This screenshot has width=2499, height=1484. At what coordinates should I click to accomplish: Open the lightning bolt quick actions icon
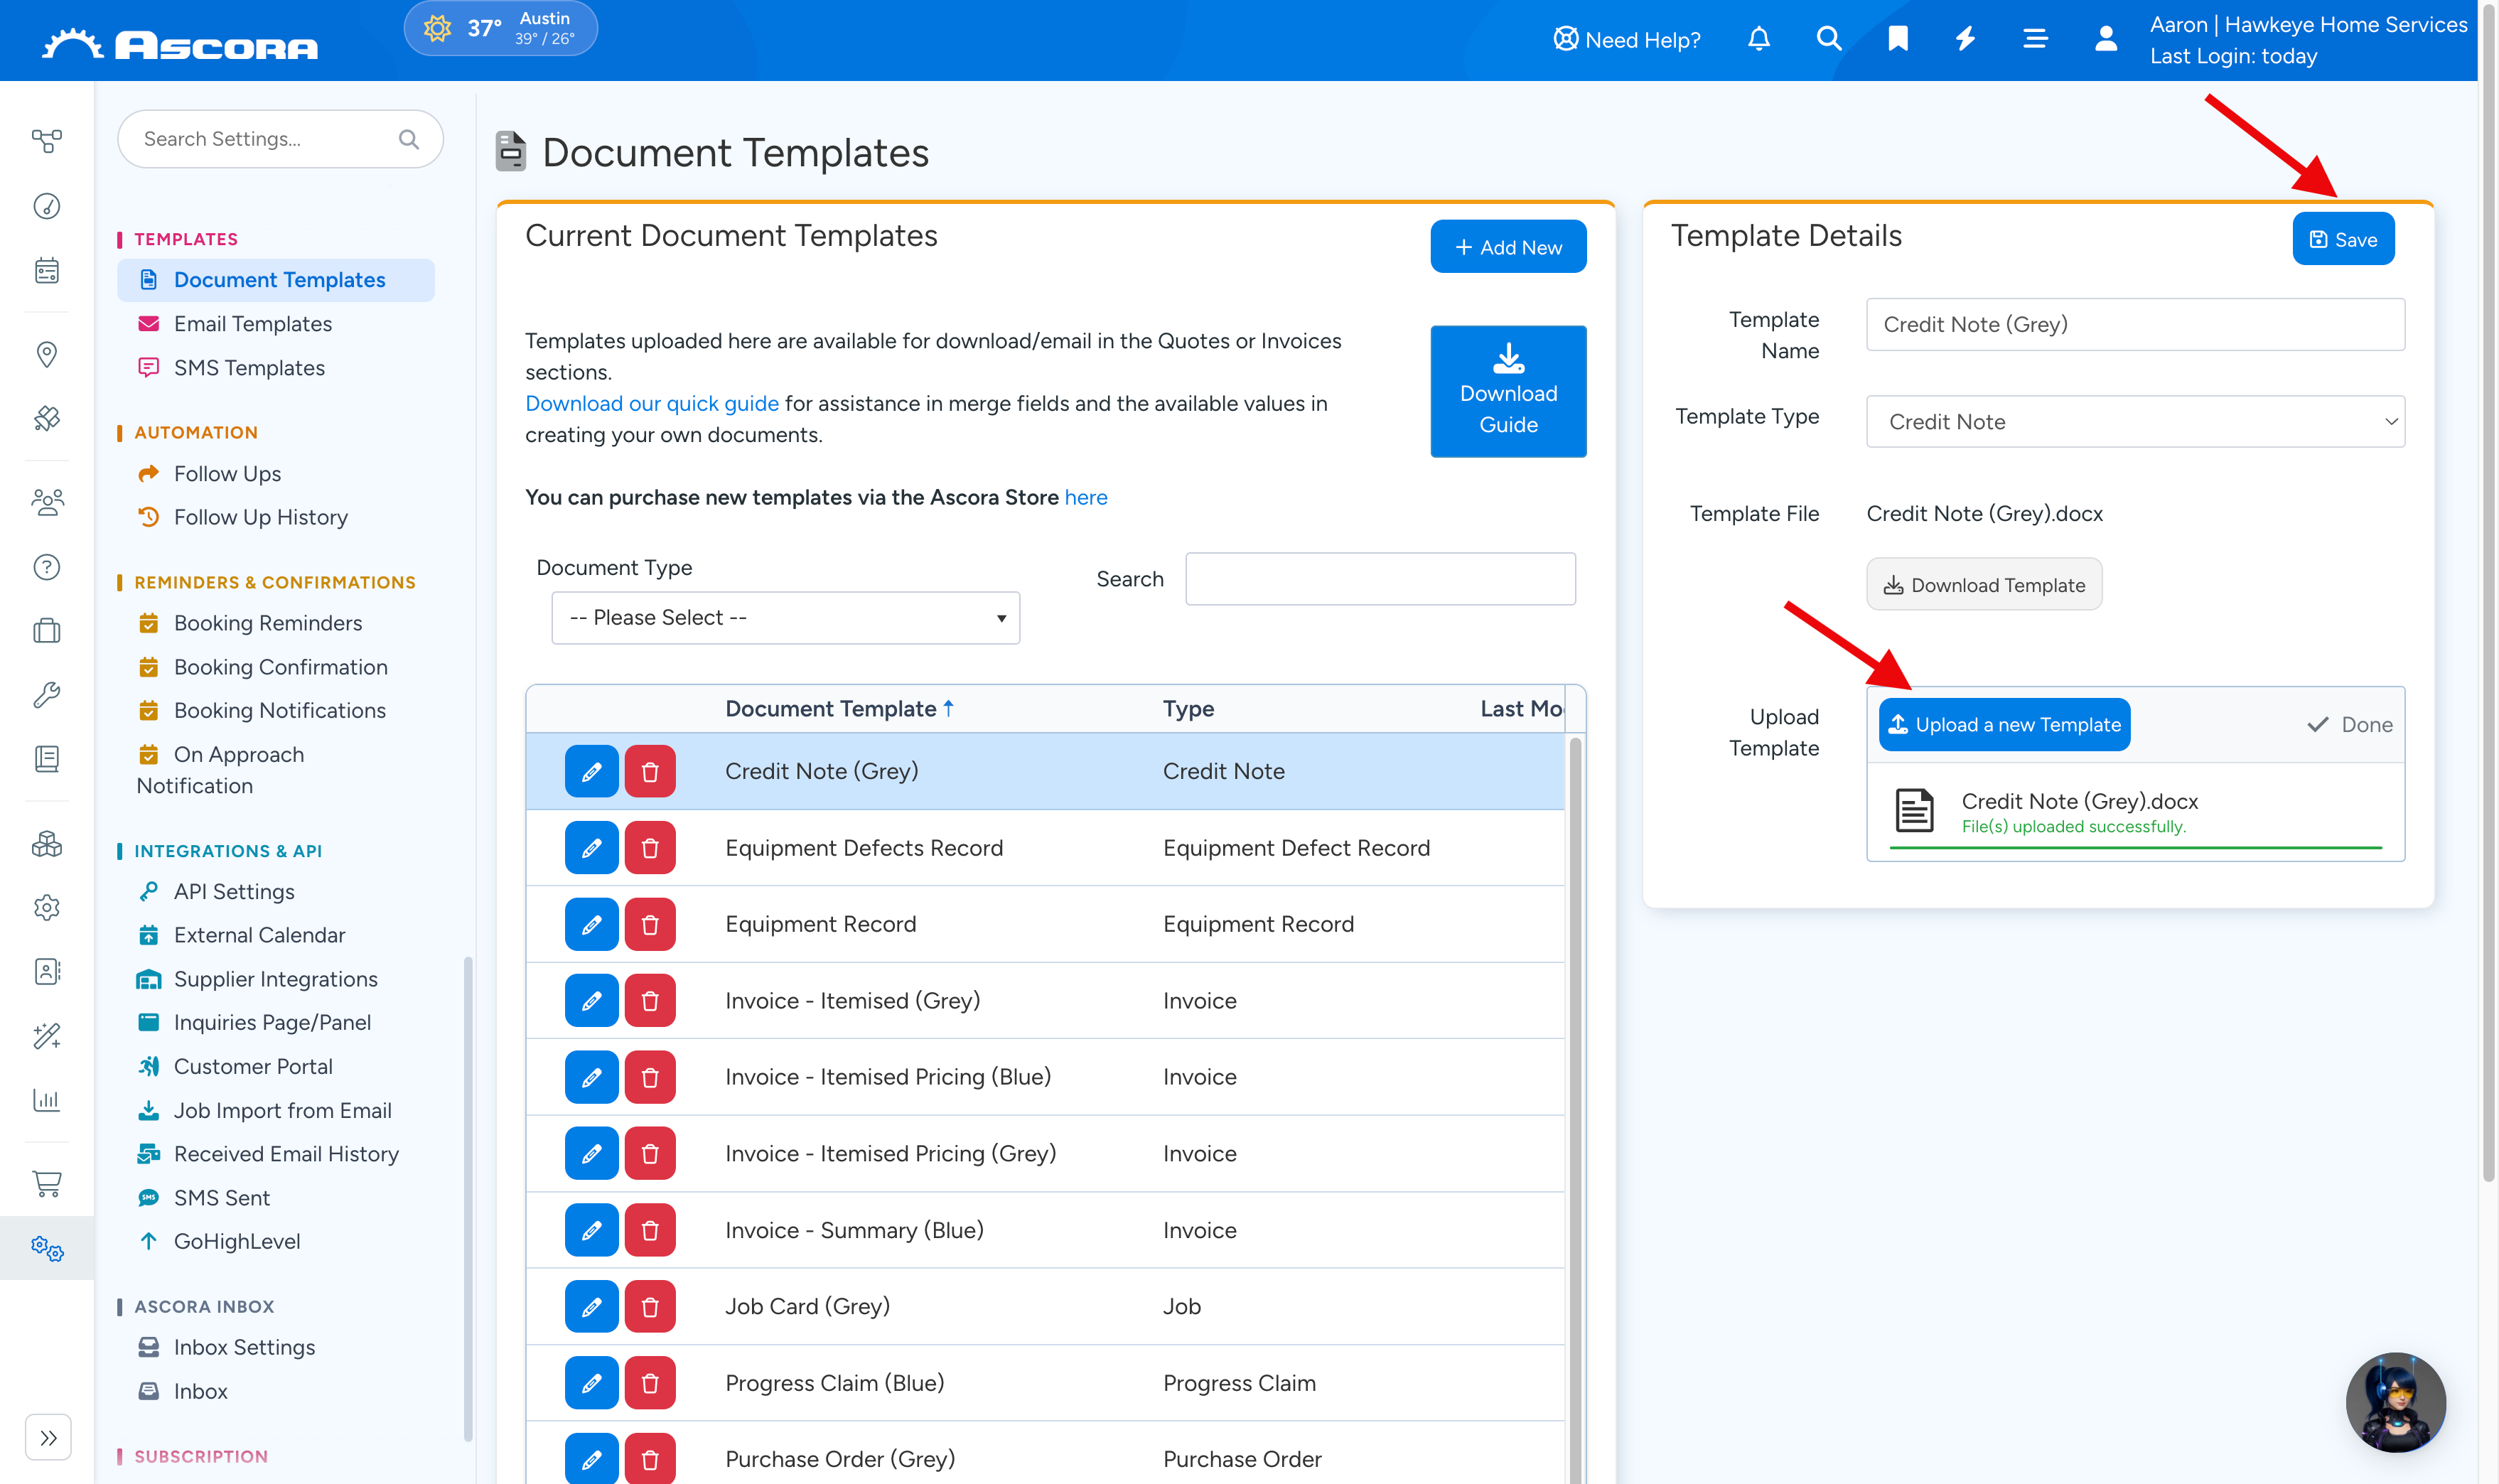[x=1965, y=39]
